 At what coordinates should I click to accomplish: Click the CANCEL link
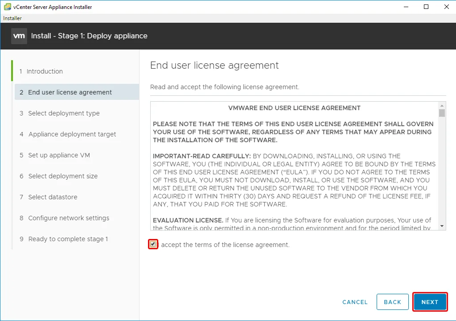click(x=355, y=302)
